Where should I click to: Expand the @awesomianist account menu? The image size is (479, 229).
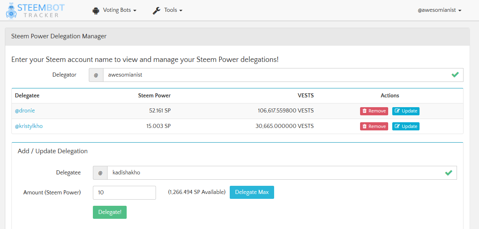click(x=439, y=10)
